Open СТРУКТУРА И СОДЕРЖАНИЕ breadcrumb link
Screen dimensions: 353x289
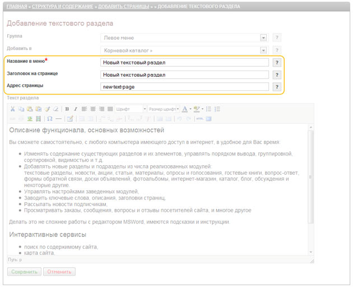(x=63, y=7)
